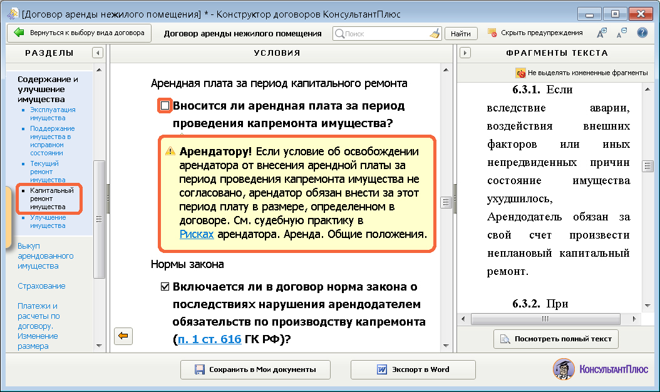Open the Рисках link in warning
This screenshot has height=392, width=660.
197,234
